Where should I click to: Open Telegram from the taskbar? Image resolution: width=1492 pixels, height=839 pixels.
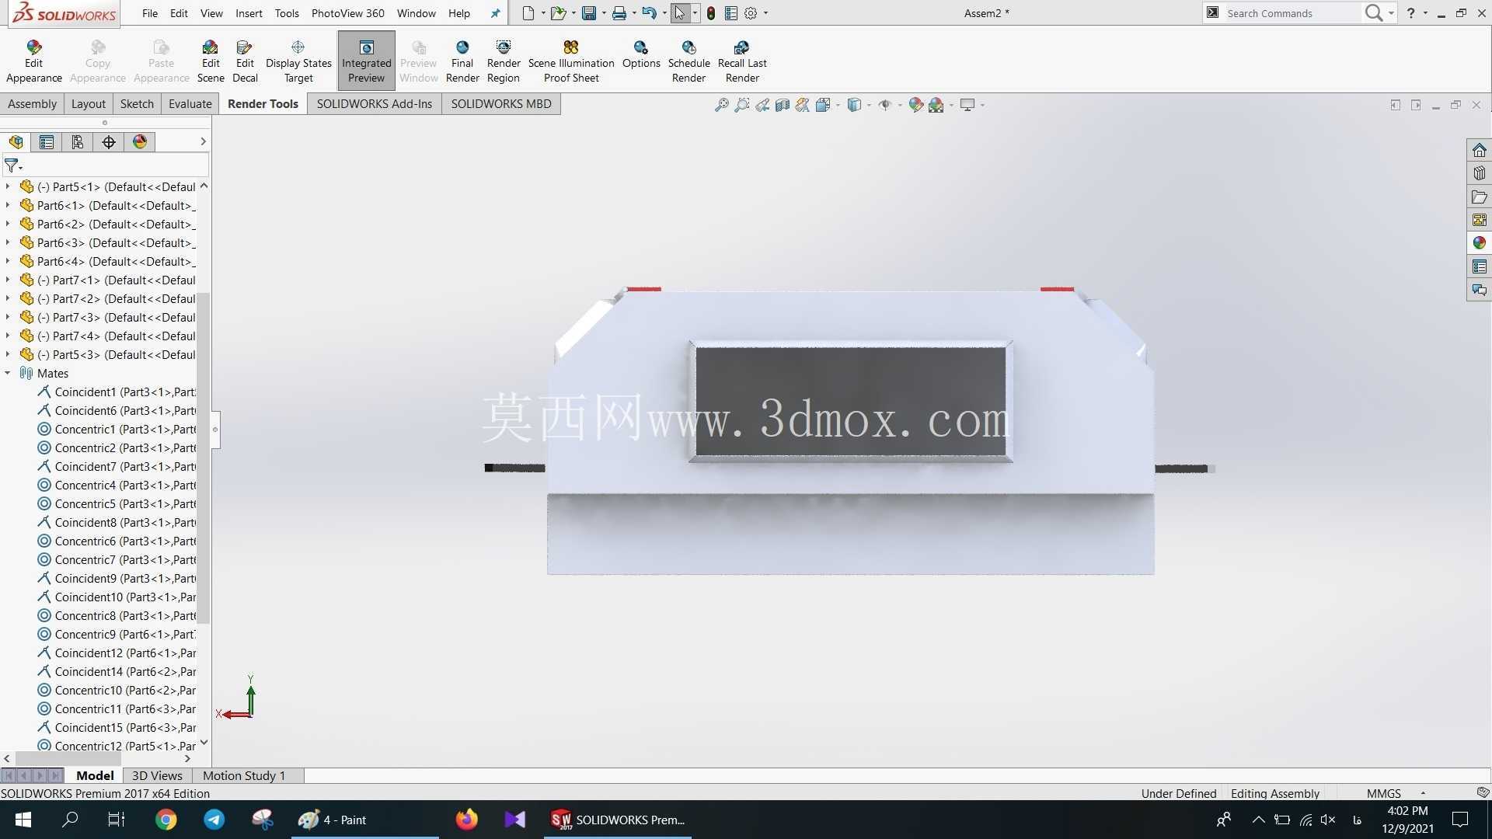pyautogui.click(x=214, y=820)
